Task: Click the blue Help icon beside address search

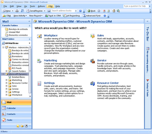Action: click(80, 11)
